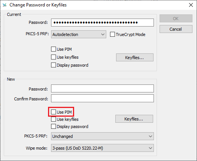Toggle Display password in Current section
Image resolution: width=197 pixels, height=161 pixels.
tap(53, 65)
